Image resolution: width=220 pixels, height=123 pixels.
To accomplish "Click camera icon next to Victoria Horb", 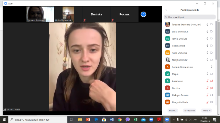I will 212,45.
